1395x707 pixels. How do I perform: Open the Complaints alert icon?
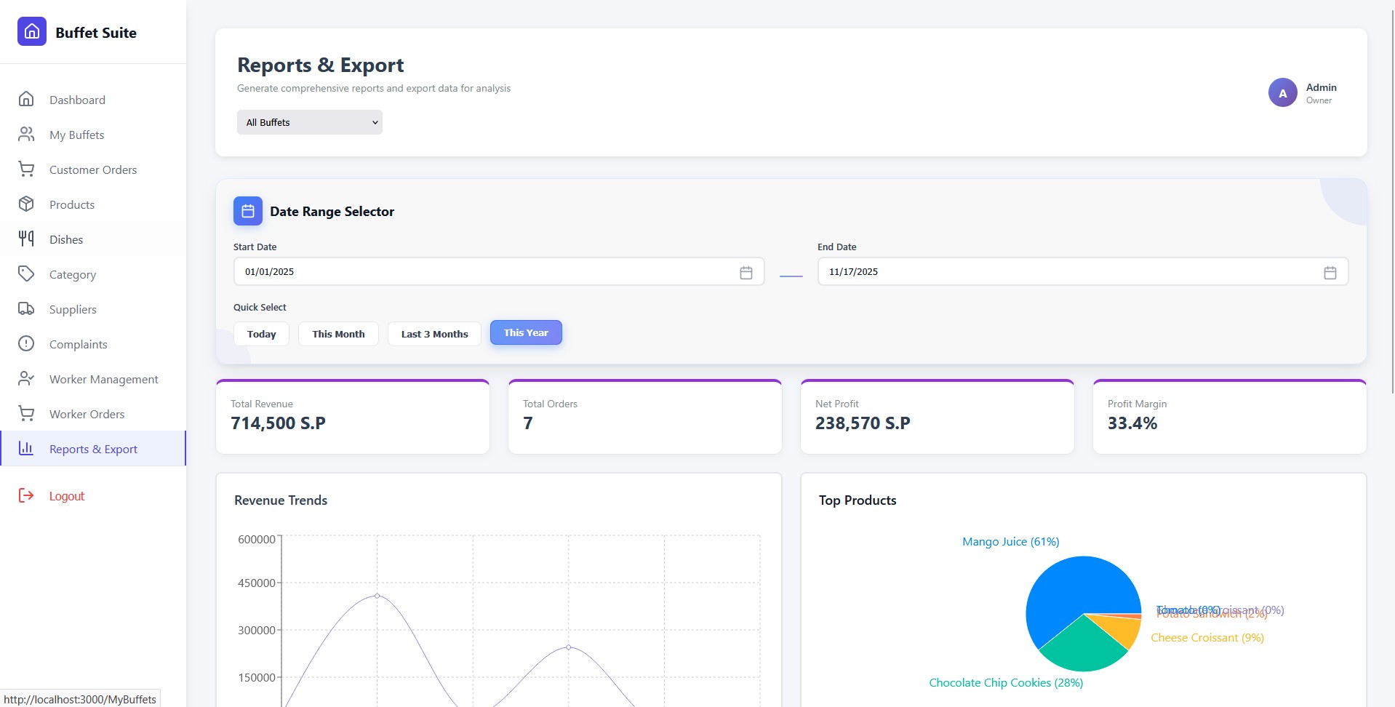click(x=26, y=344)
